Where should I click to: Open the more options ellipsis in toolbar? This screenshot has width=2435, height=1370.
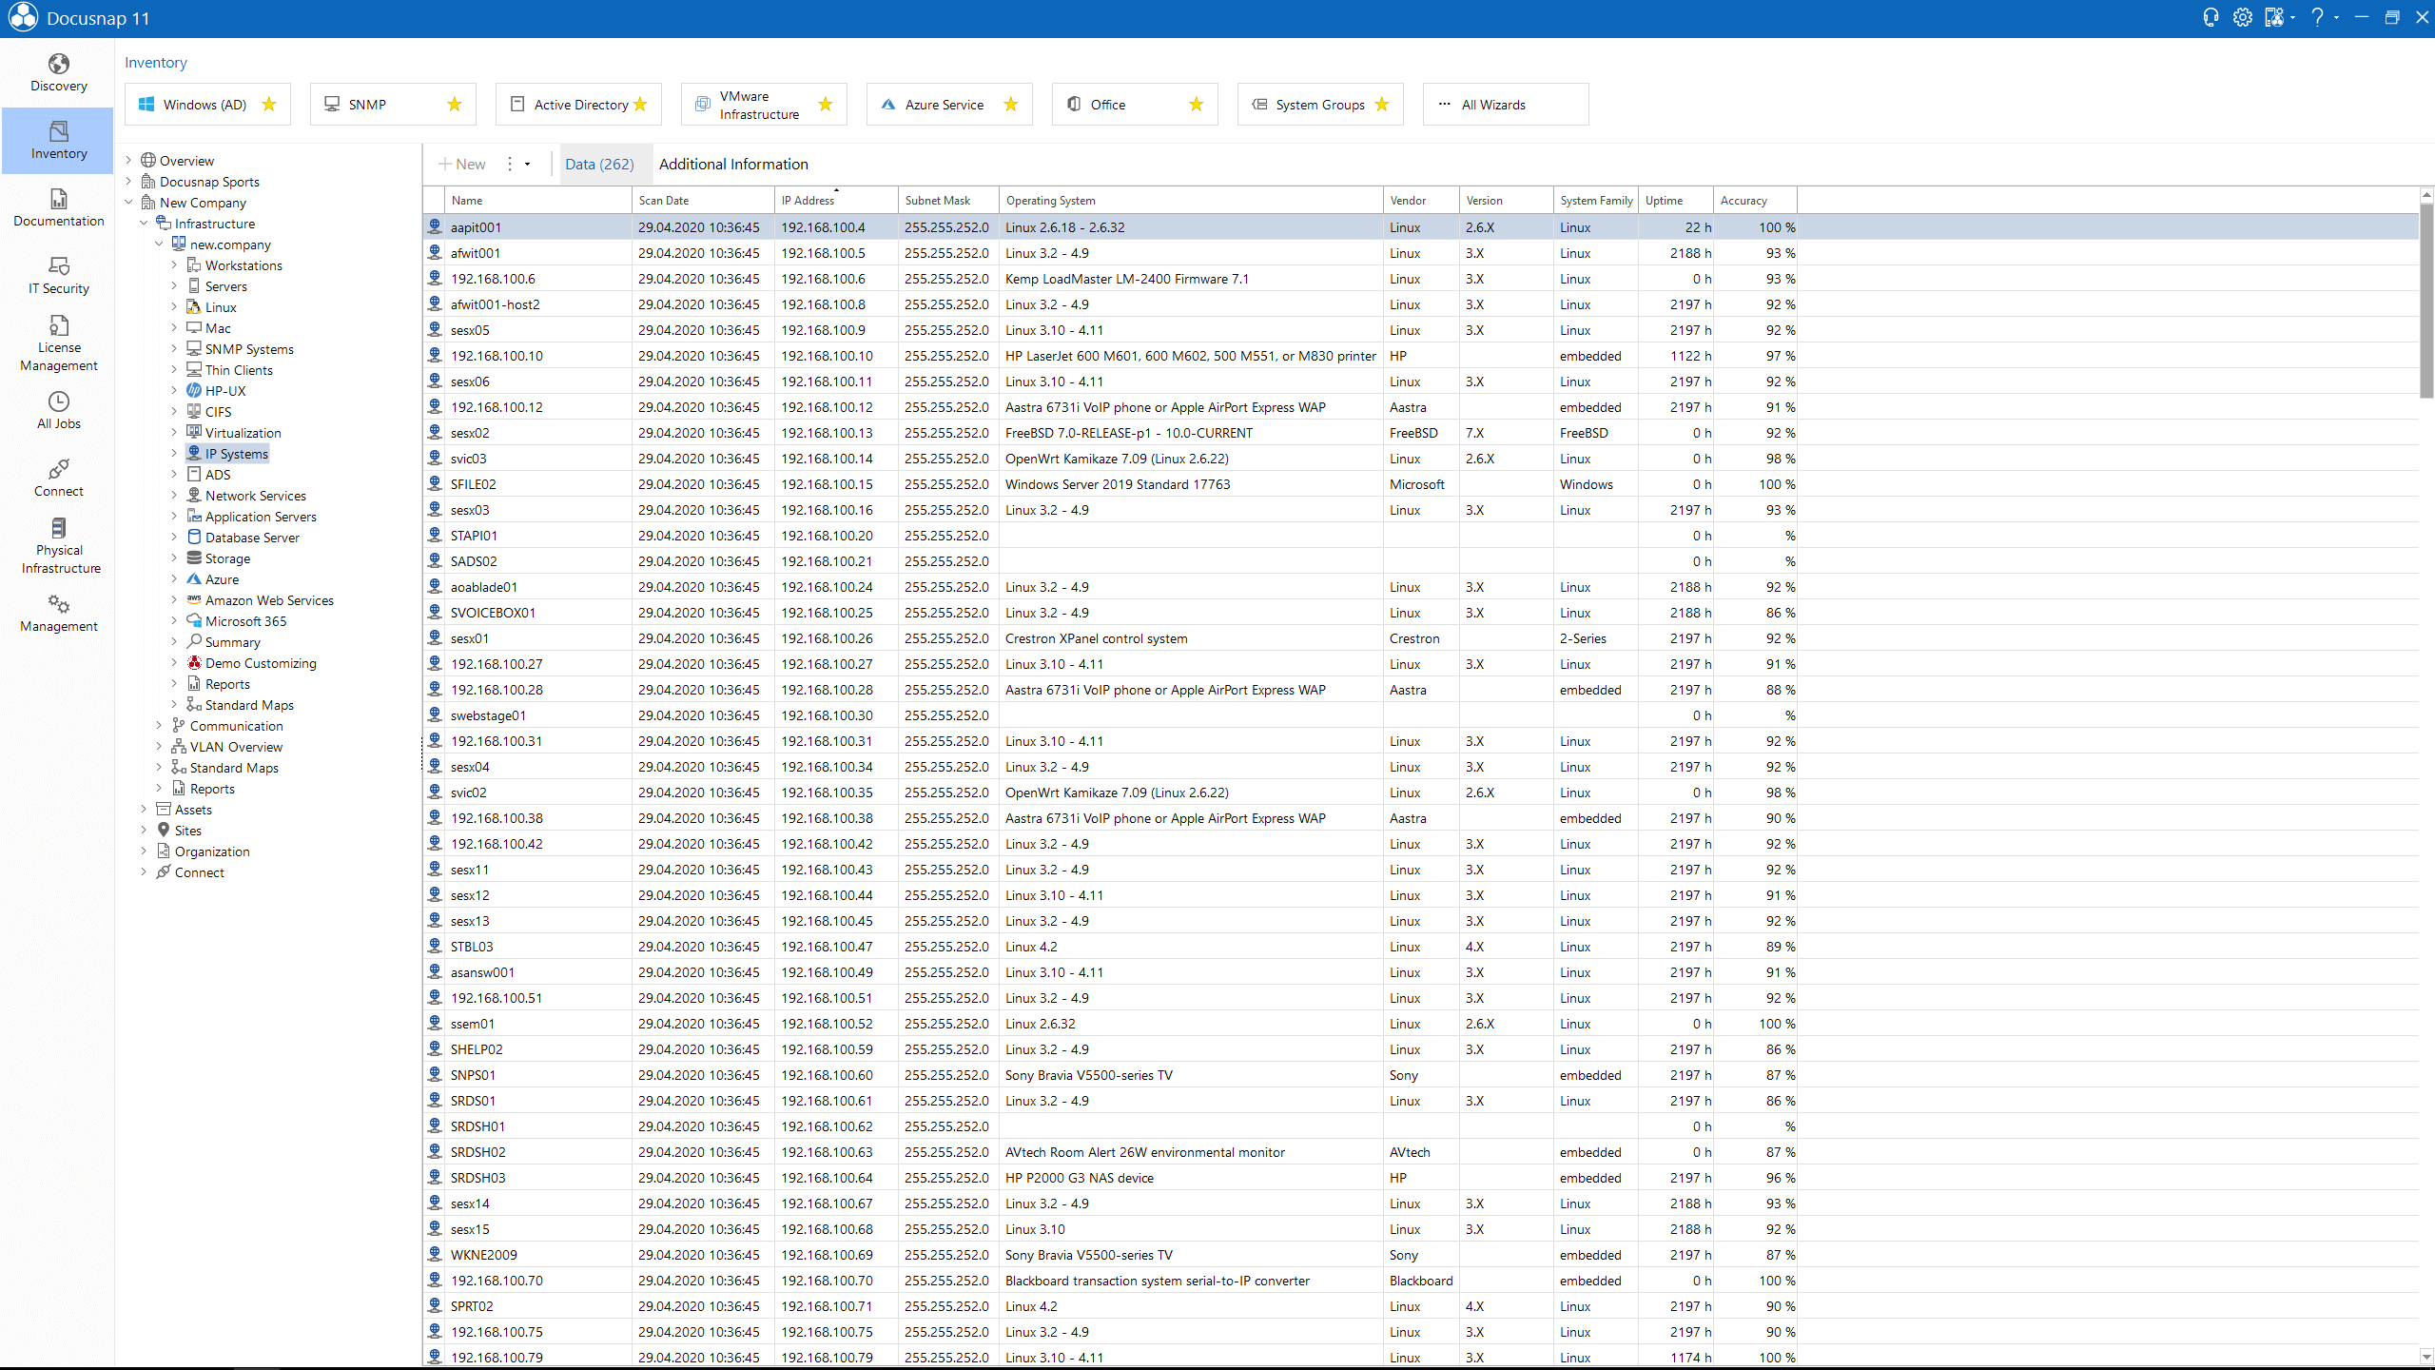[510, 165]
